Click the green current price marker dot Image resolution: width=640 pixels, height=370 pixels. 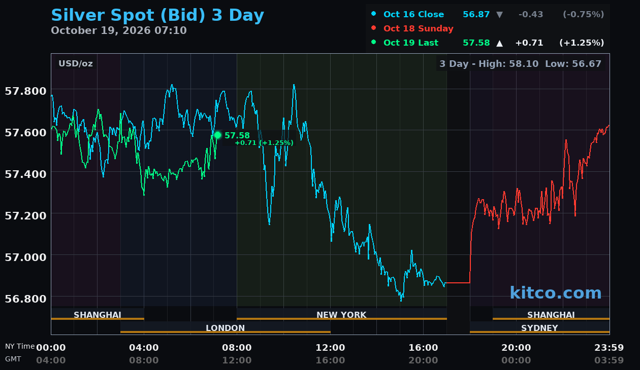(x=217, y=135)
